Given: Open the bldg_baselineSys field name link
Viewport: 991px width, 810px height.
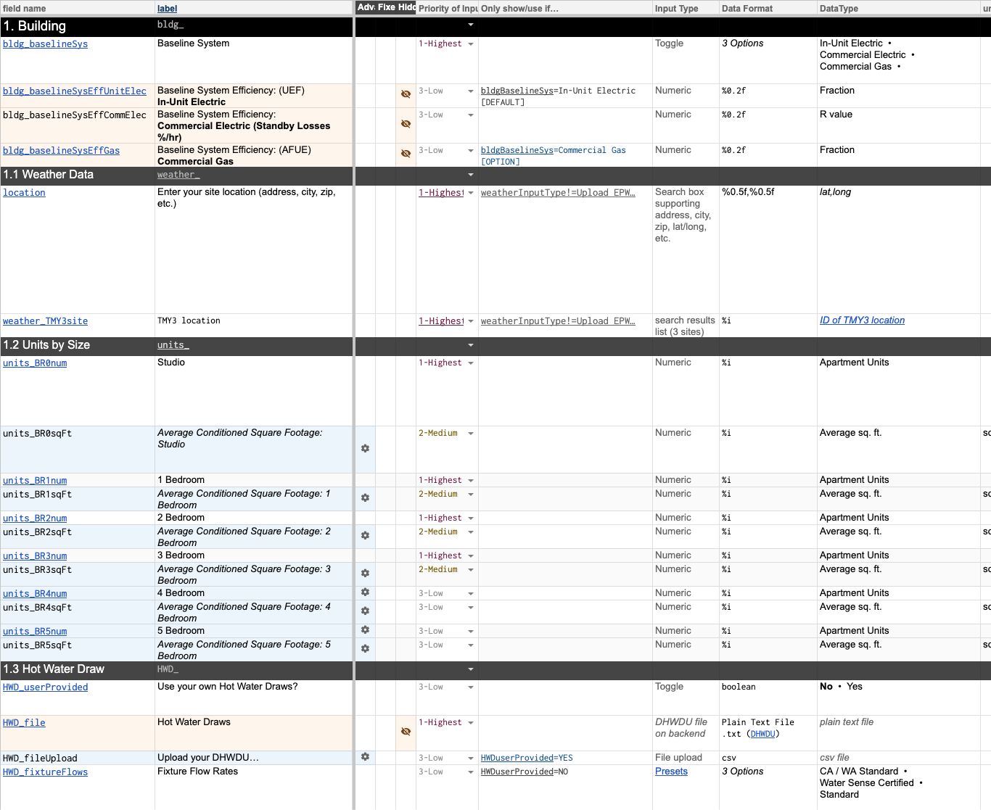Looking at the screenshot, I should [x=45, y=44].
